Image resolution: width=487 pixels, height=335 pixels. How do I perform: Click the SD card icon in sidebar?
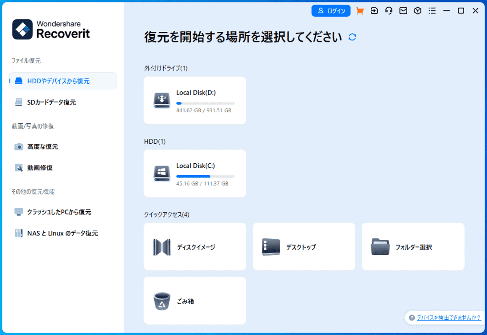[x=19, y=102]
